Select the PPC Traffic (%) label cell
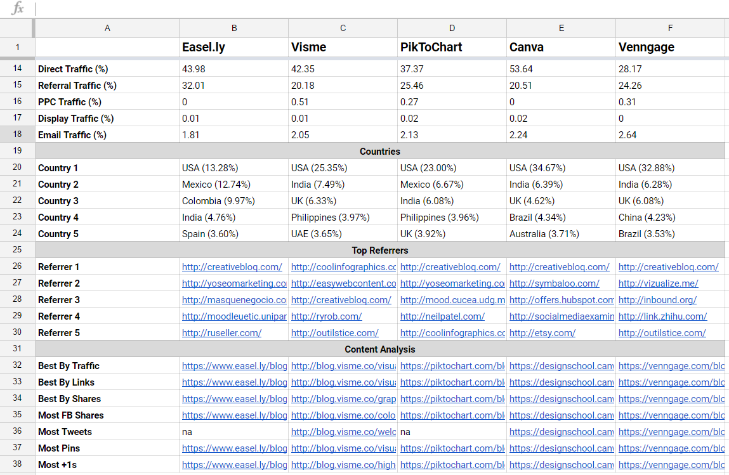This screenshot has height=475, width=729. pyautogui.click(x=107, y=101)
